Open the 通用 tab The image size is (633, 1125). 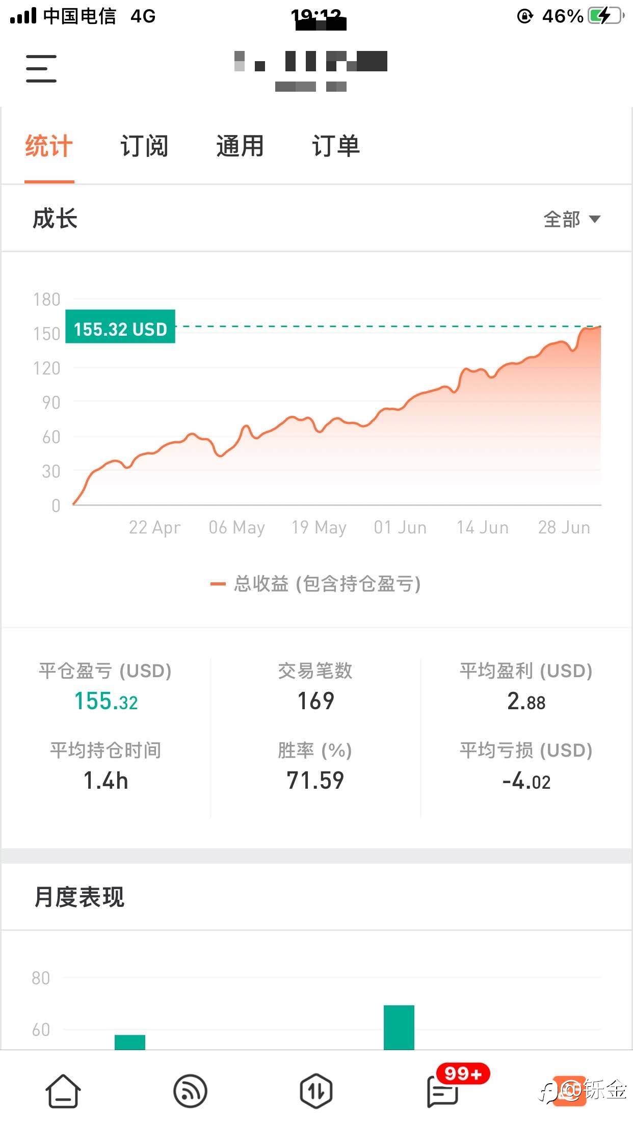coord(240,146)
